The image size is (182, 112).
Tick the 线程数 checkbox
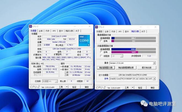pos(101,56)
